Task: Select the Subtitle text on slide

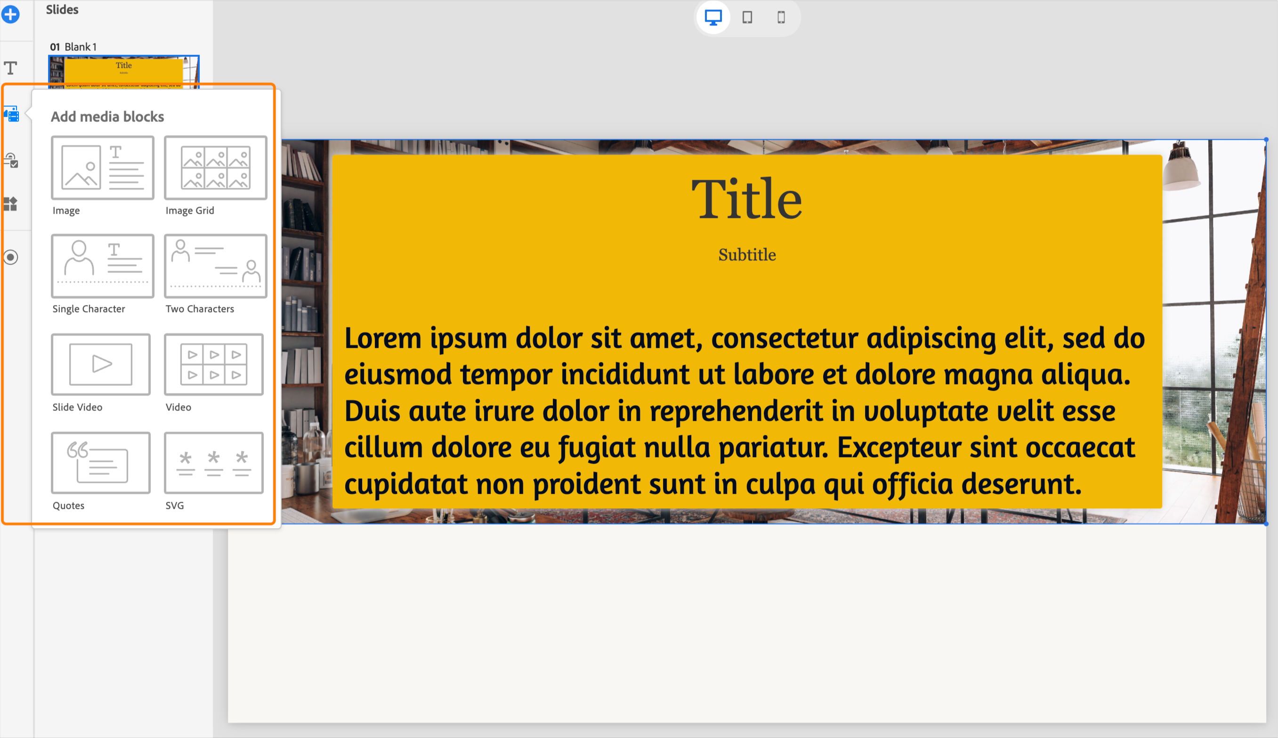Action: click(x=746, y=255)
